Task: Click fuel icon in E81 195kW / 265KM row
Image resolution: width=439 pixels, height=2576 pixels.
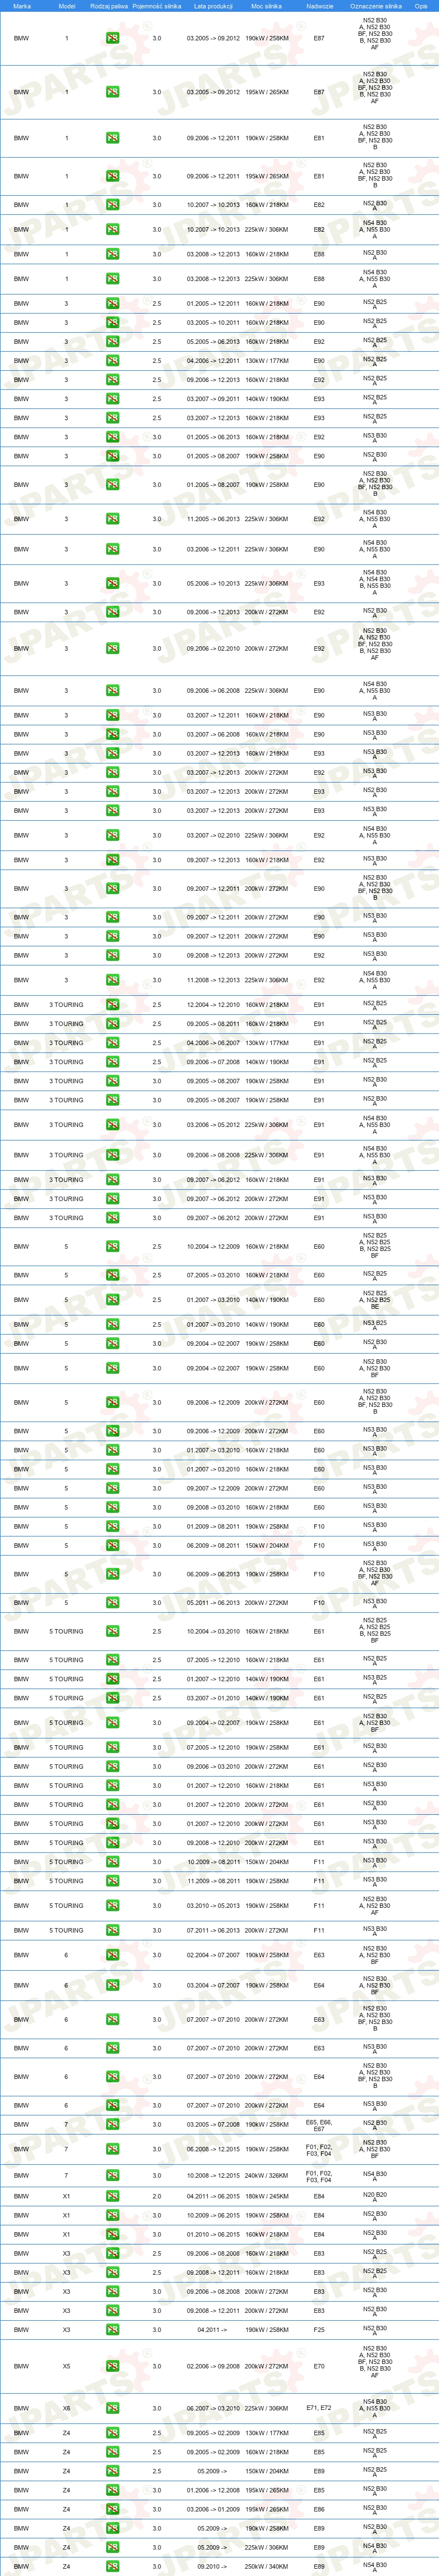Action: point(112,176)
